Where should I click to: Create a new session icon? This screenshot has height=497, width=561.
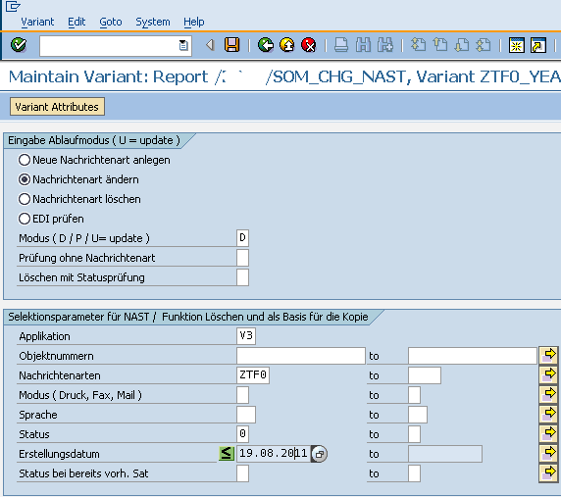tap(517, 45)
